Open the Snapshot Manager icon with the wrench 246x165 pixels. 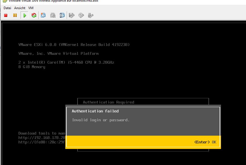point(62,16)
